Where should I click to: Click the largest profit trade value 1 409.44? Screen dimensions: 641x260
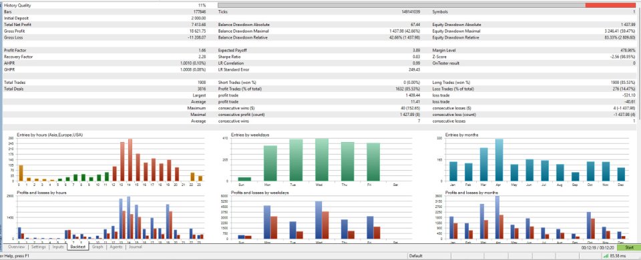(413, 95)
